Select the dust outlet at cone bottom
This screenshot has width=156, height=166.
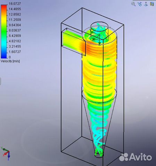tap(99, 155)
